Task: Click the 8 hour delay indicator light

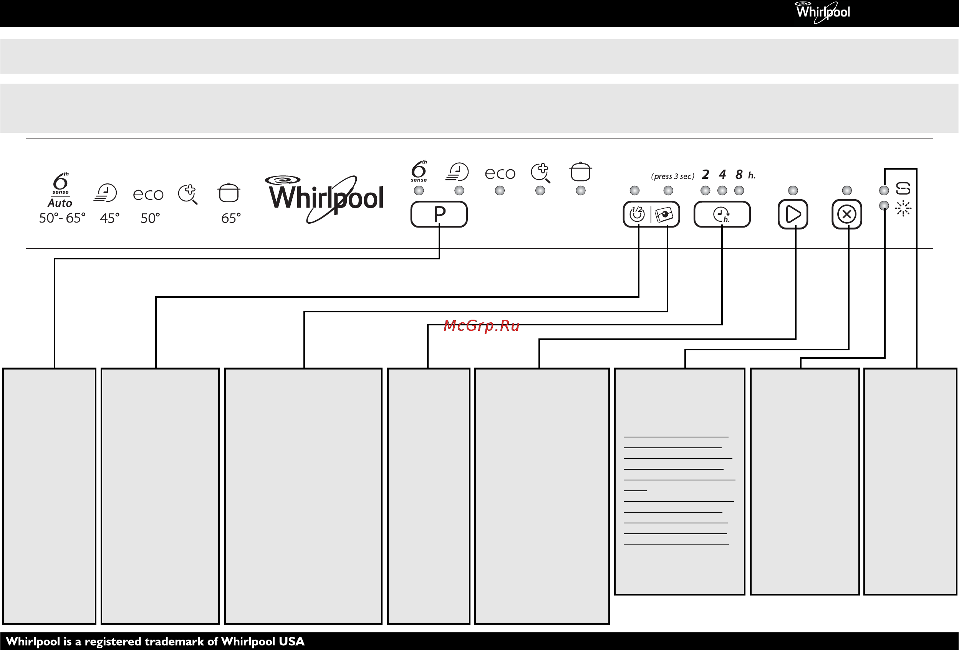Action: (x=739, y=190)
